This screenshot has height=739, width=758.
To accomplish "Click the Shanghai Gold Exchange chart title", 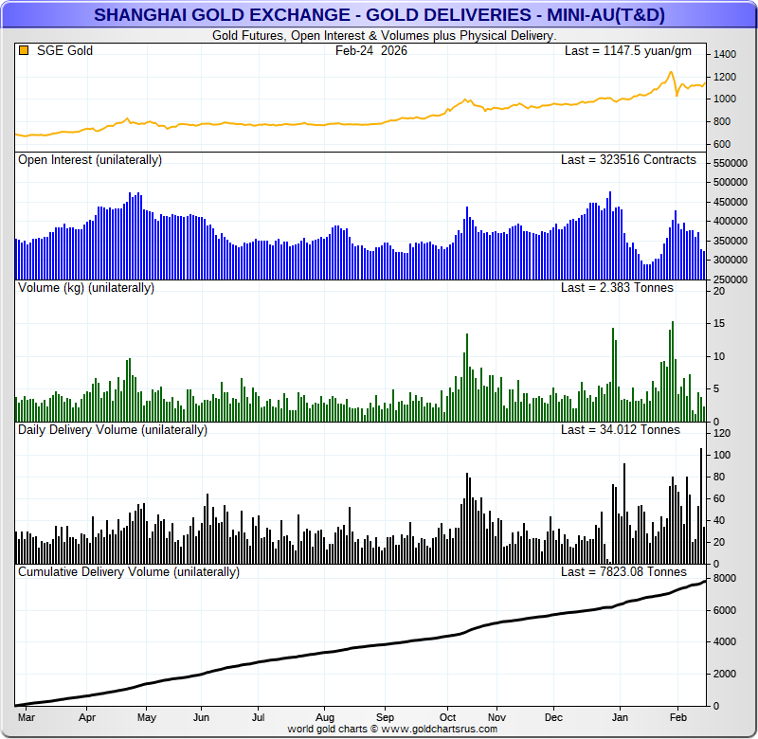I will pyautogui.click(x=379, y=14).
